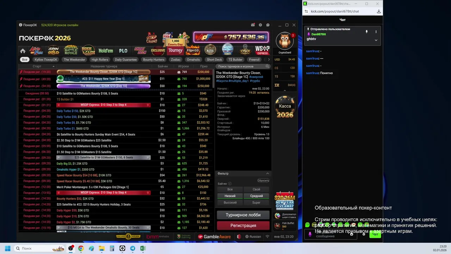Open the help question mark icon
The image size is (451, 254).
(268, 25)
